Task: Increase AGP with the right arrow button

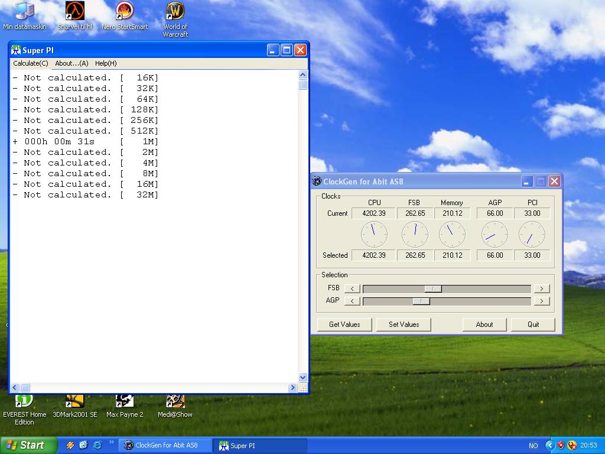Action: [542, 301]
